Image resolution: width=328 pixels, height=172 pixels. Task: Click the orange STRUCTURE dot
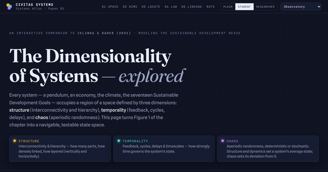[x=15, y=141]
